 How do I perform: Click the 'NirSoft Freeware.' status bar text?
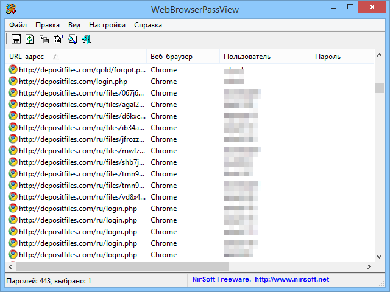coord(222,279)
